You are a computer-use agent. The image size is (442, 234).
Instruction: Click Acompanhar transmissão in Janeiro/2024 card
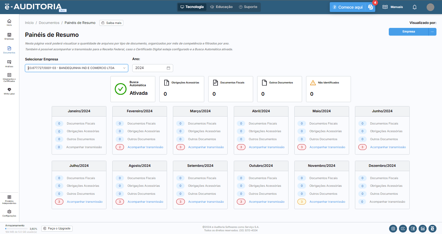coord(84,147)
